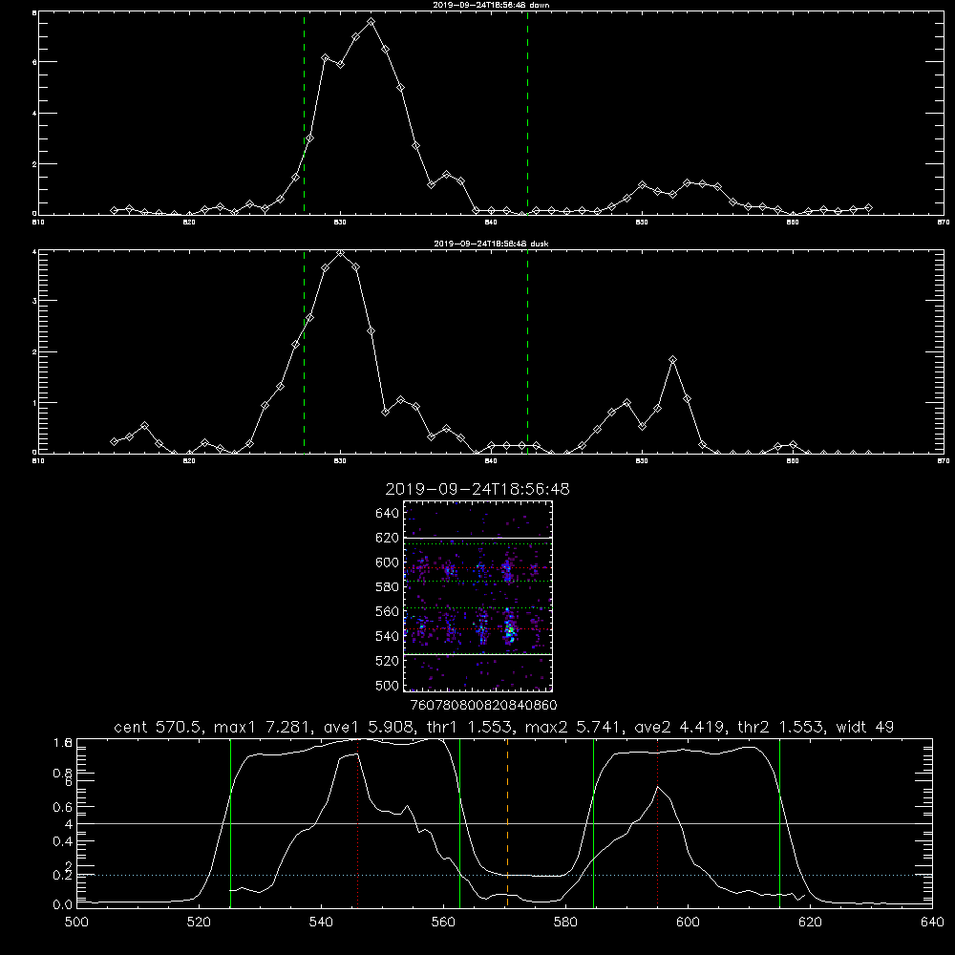Click the 520 label on heatmap y-axis
The image size is (955, 955).
388,661
